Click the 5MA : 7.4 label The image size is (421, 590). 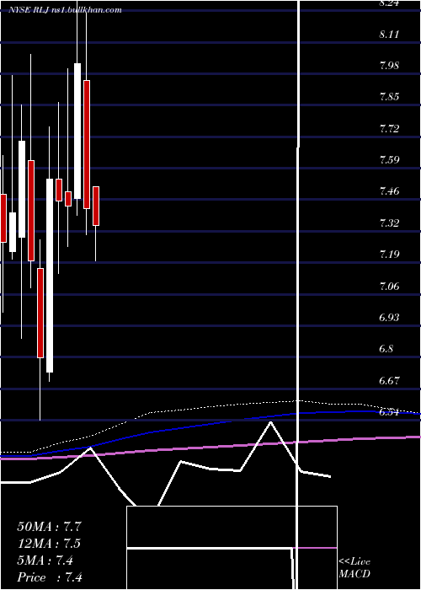point(45,560)
